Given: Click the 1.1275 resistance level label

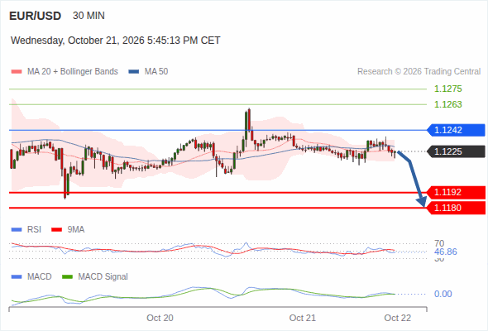Looking at the screenshot, I should tap(447, 89).
